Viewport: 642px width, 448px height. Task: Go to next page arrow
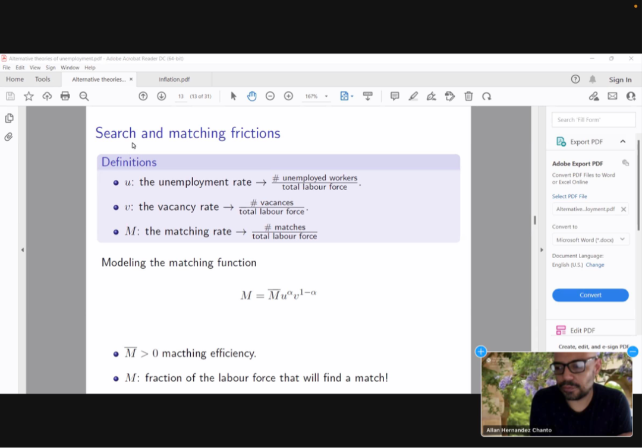161,96
